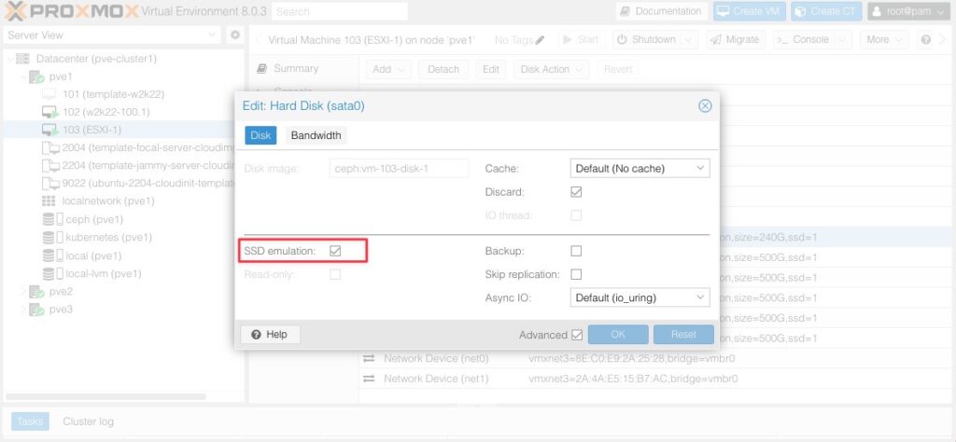Select local (pve1) storage icon
The height and width of the screenshot is (442, 956).
52,256
